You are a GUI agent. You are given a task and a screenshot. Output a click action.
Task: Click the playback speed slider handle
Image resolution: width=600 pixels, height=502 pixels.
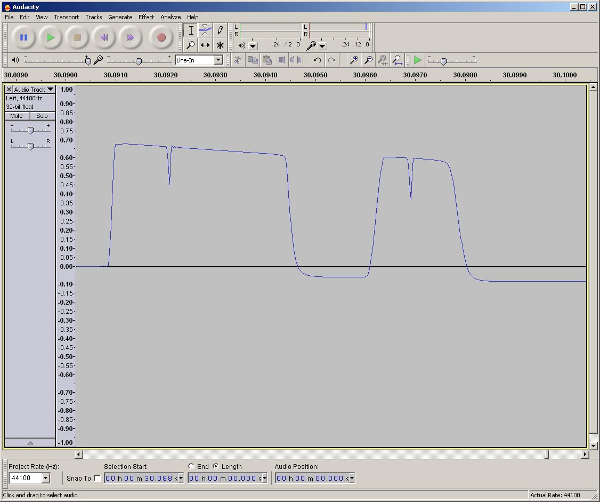coord(443,61)
